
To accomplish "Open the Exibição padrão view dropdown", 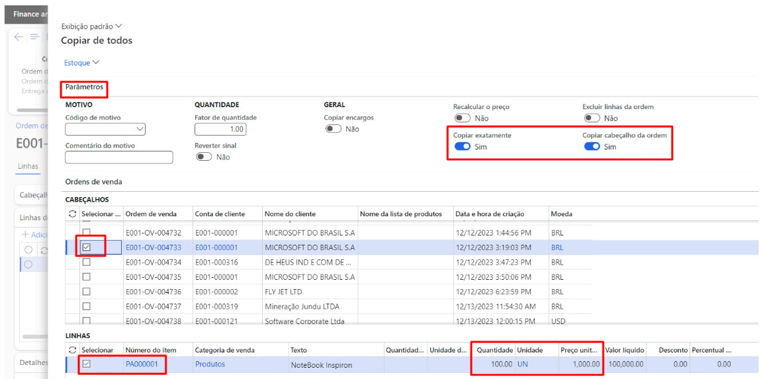I will pos(91,26).
